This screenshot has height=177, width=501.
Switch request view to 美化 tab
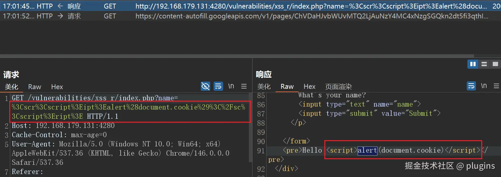point(12,87)
